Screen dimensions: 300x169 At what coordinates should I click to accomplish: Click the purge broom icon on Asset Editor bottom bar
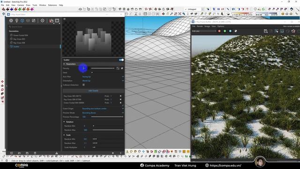coord(56,153)
